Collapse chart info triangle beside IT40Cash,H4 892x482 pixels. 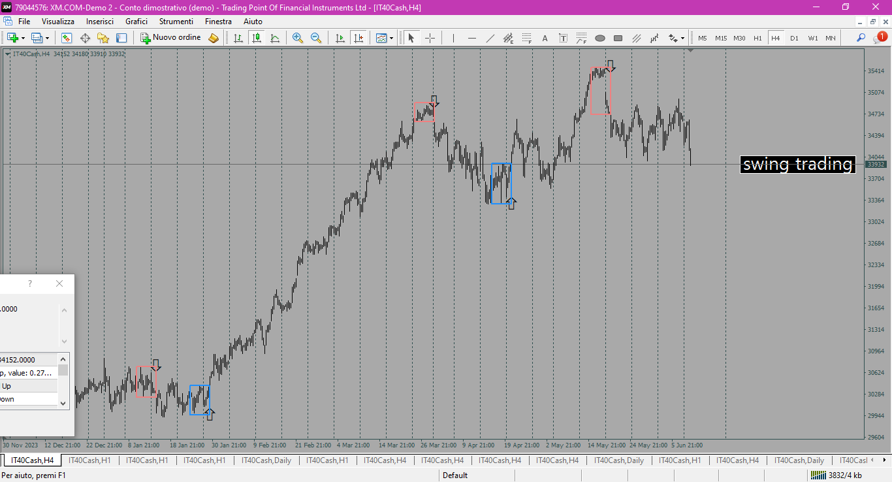tap(7, 54)
